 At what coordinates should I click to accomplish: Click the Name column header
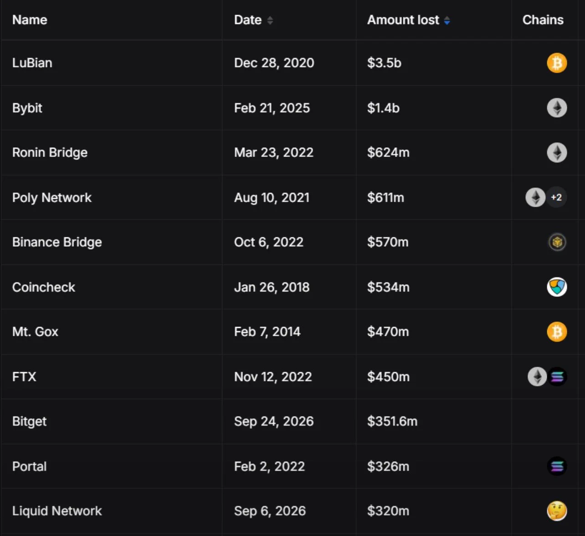[30, 20]
